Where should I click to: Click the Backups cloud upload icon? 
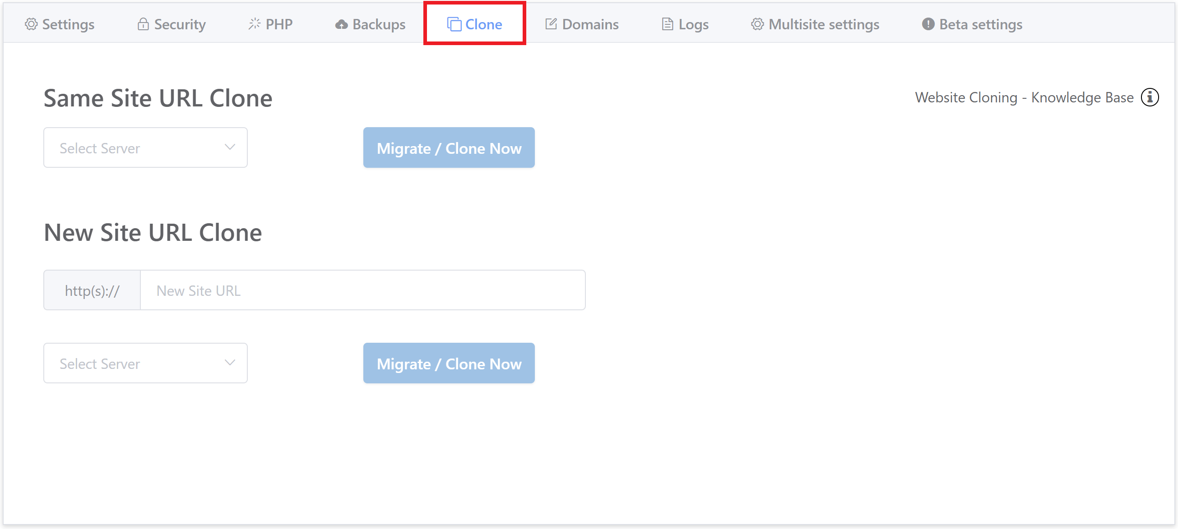point(342,25)
